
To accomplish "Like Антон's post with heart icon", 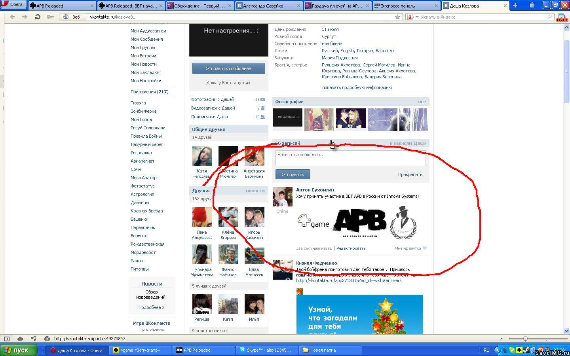I will click(x=425, y=248).
